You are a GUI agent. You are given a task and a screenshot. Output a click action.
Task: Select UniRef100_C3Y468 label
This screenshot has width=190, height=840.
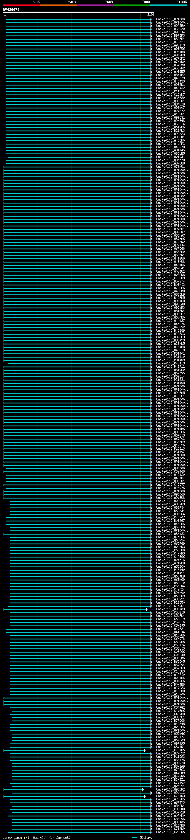(x=170, y=471)
